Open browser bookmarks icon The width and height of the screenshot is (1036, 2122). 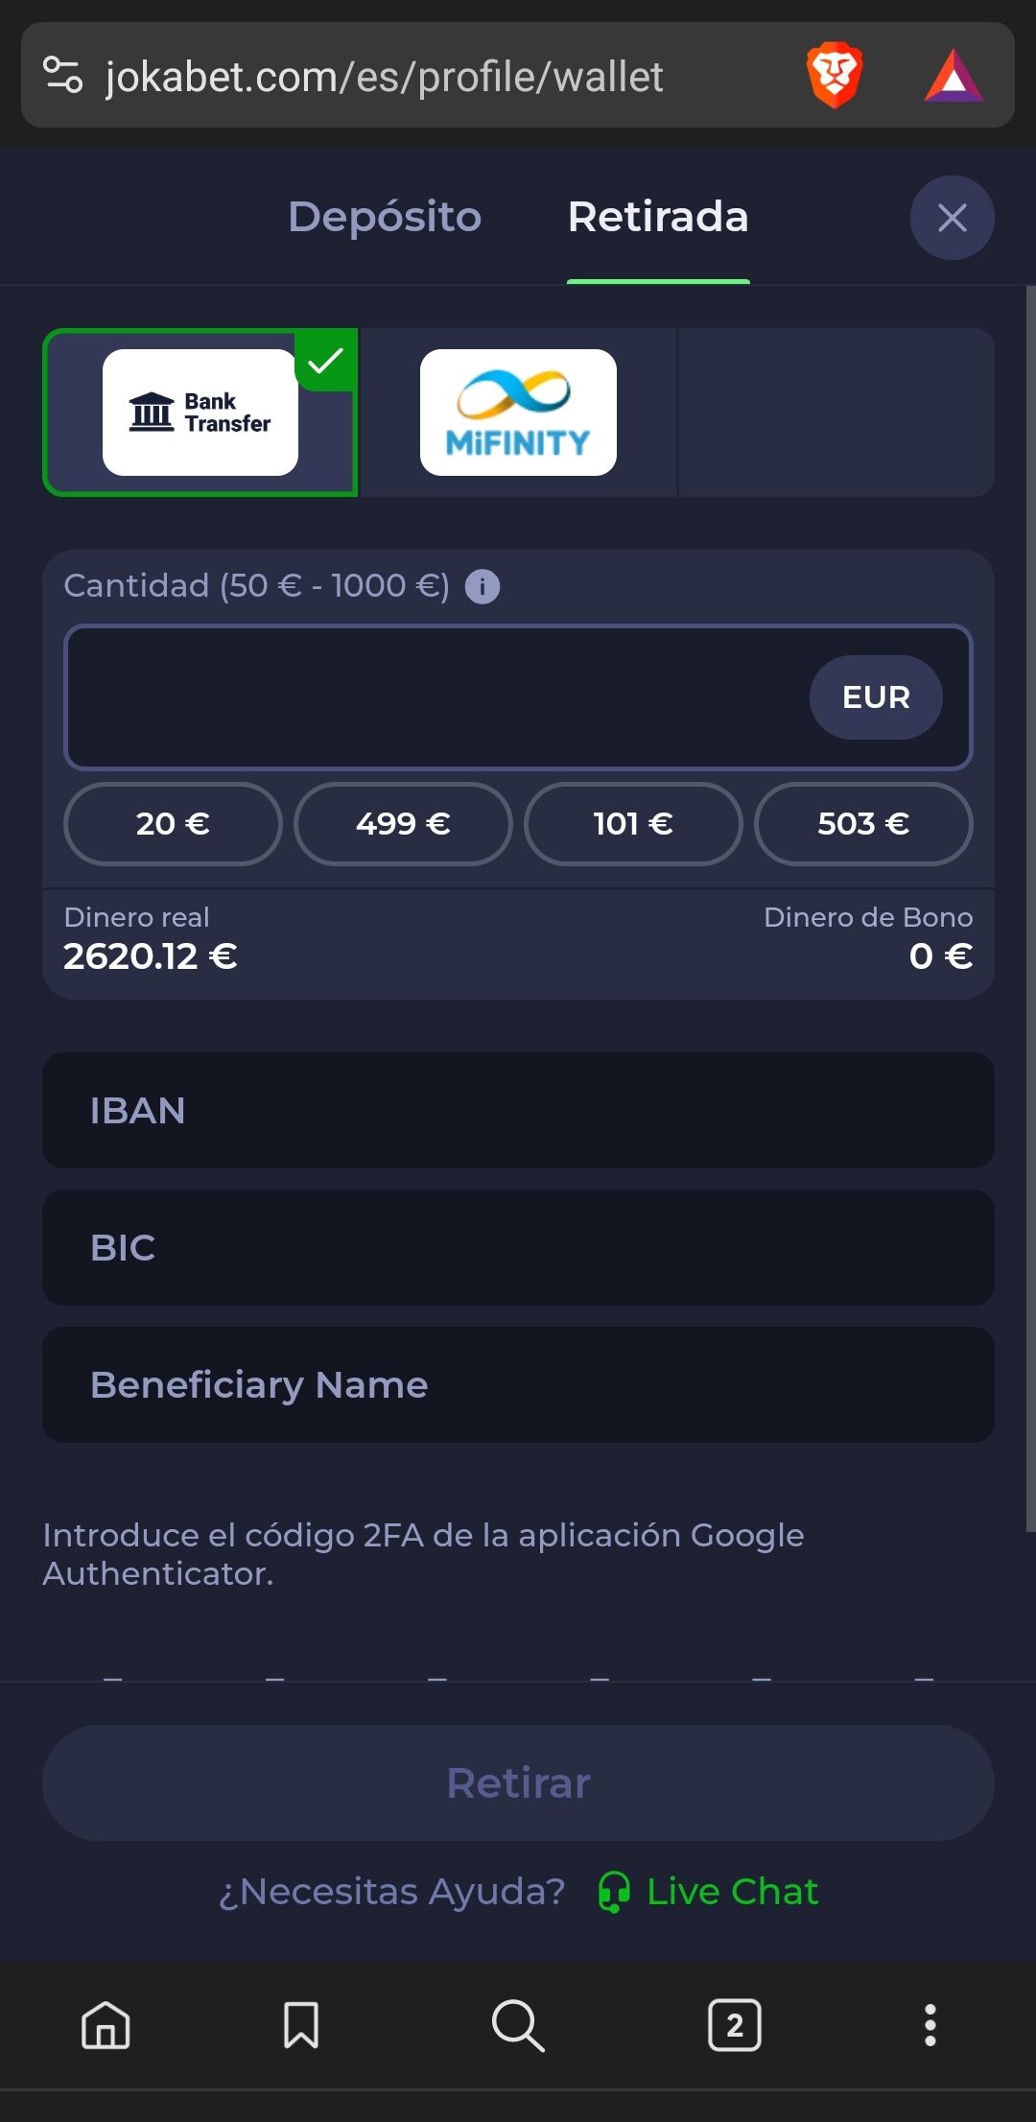[x=301, y=2025]
